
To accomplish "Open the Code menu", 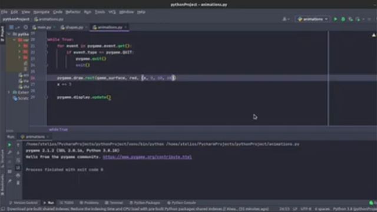I will [x=58, y=12].
